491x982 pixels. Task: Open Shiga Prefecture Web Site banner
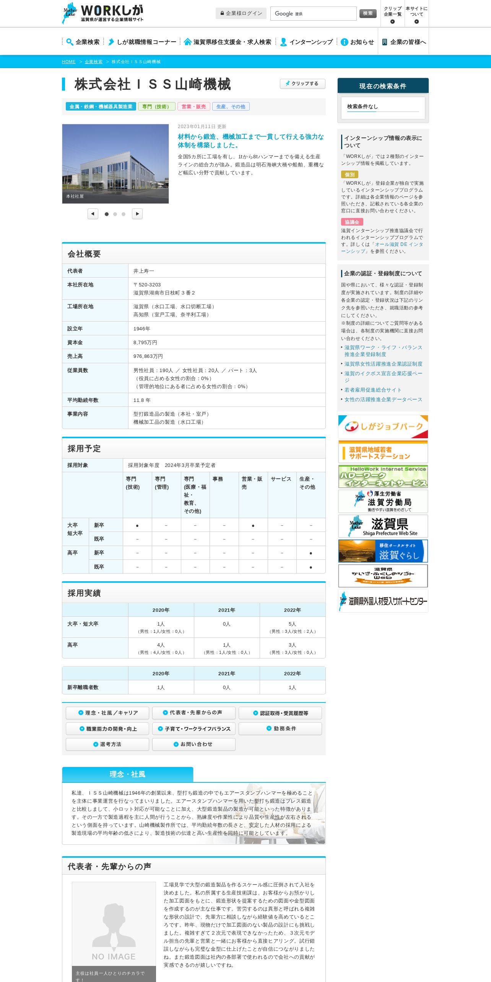(383, 526)
